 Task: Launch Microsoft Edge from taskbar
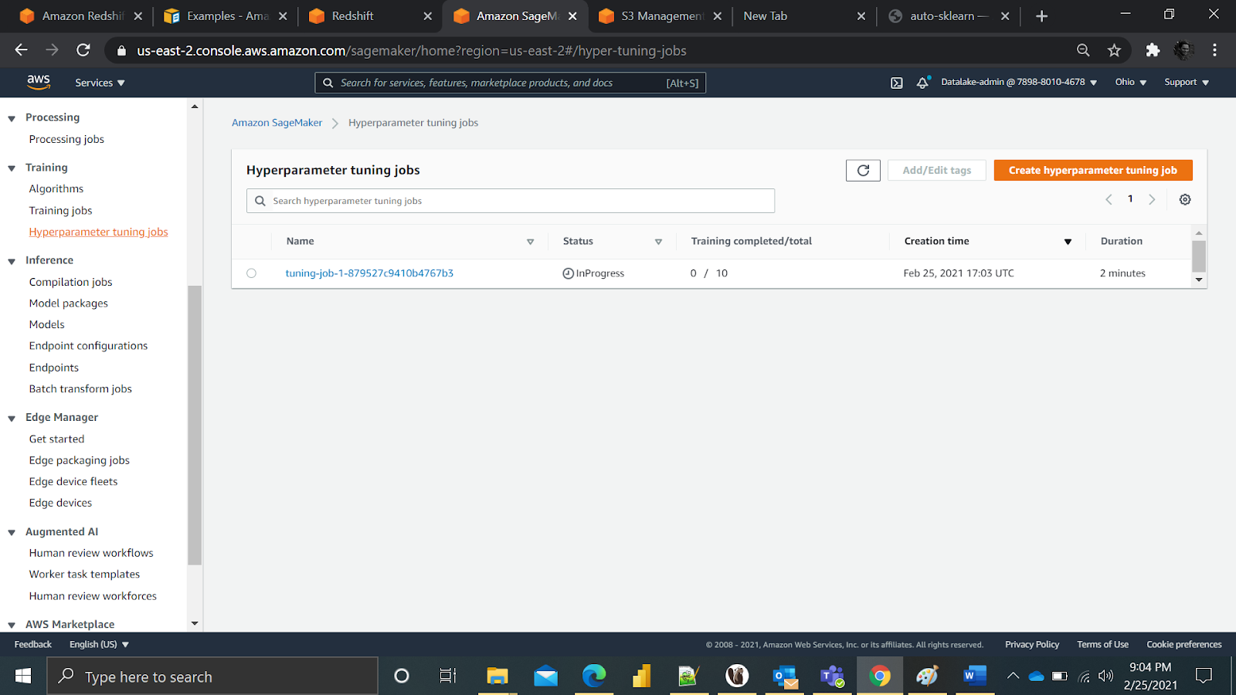pyautogui.click(x=593, y=676)
